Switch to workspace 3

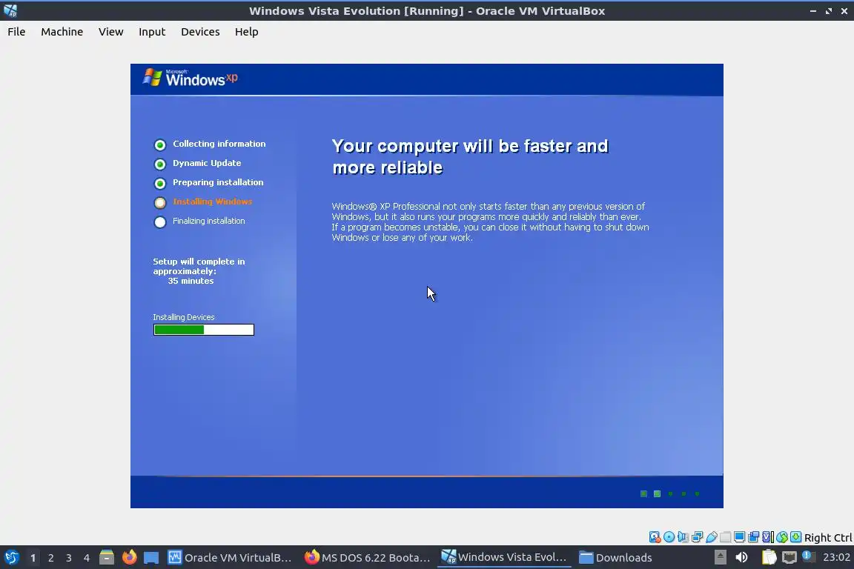pyautogui.click(x=69, y=558)
